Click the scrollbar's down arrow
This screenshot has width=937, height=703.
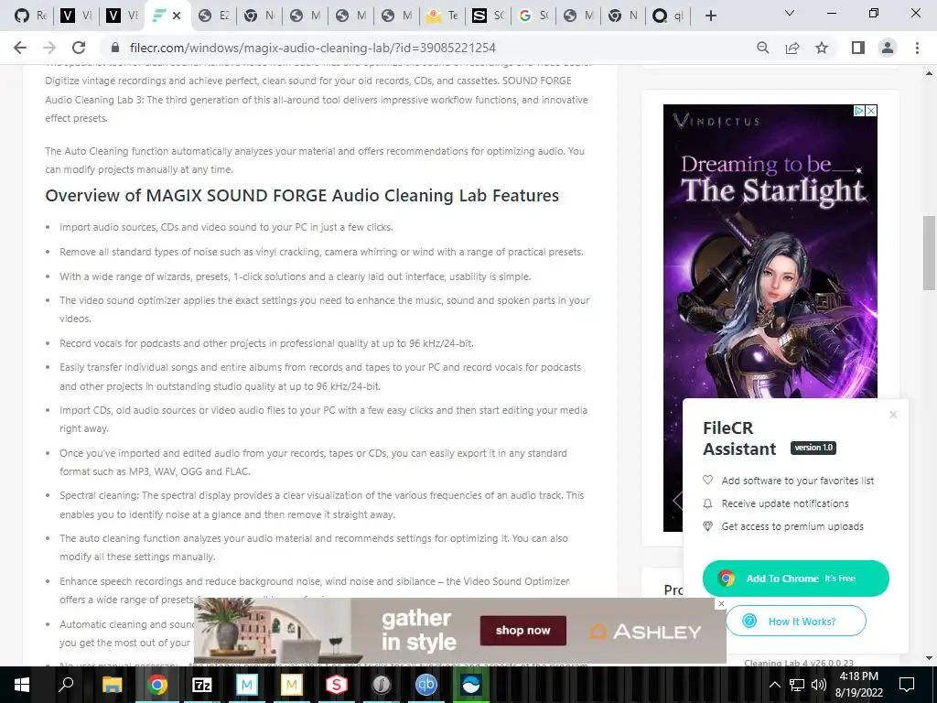[x=929, y=657]
